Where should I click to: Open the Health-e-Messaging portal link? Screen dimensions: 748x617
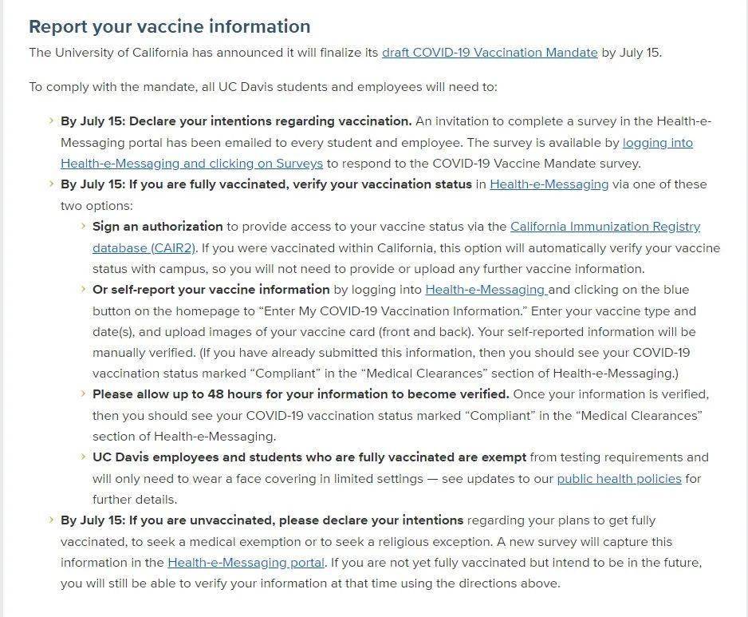point(246,563)
